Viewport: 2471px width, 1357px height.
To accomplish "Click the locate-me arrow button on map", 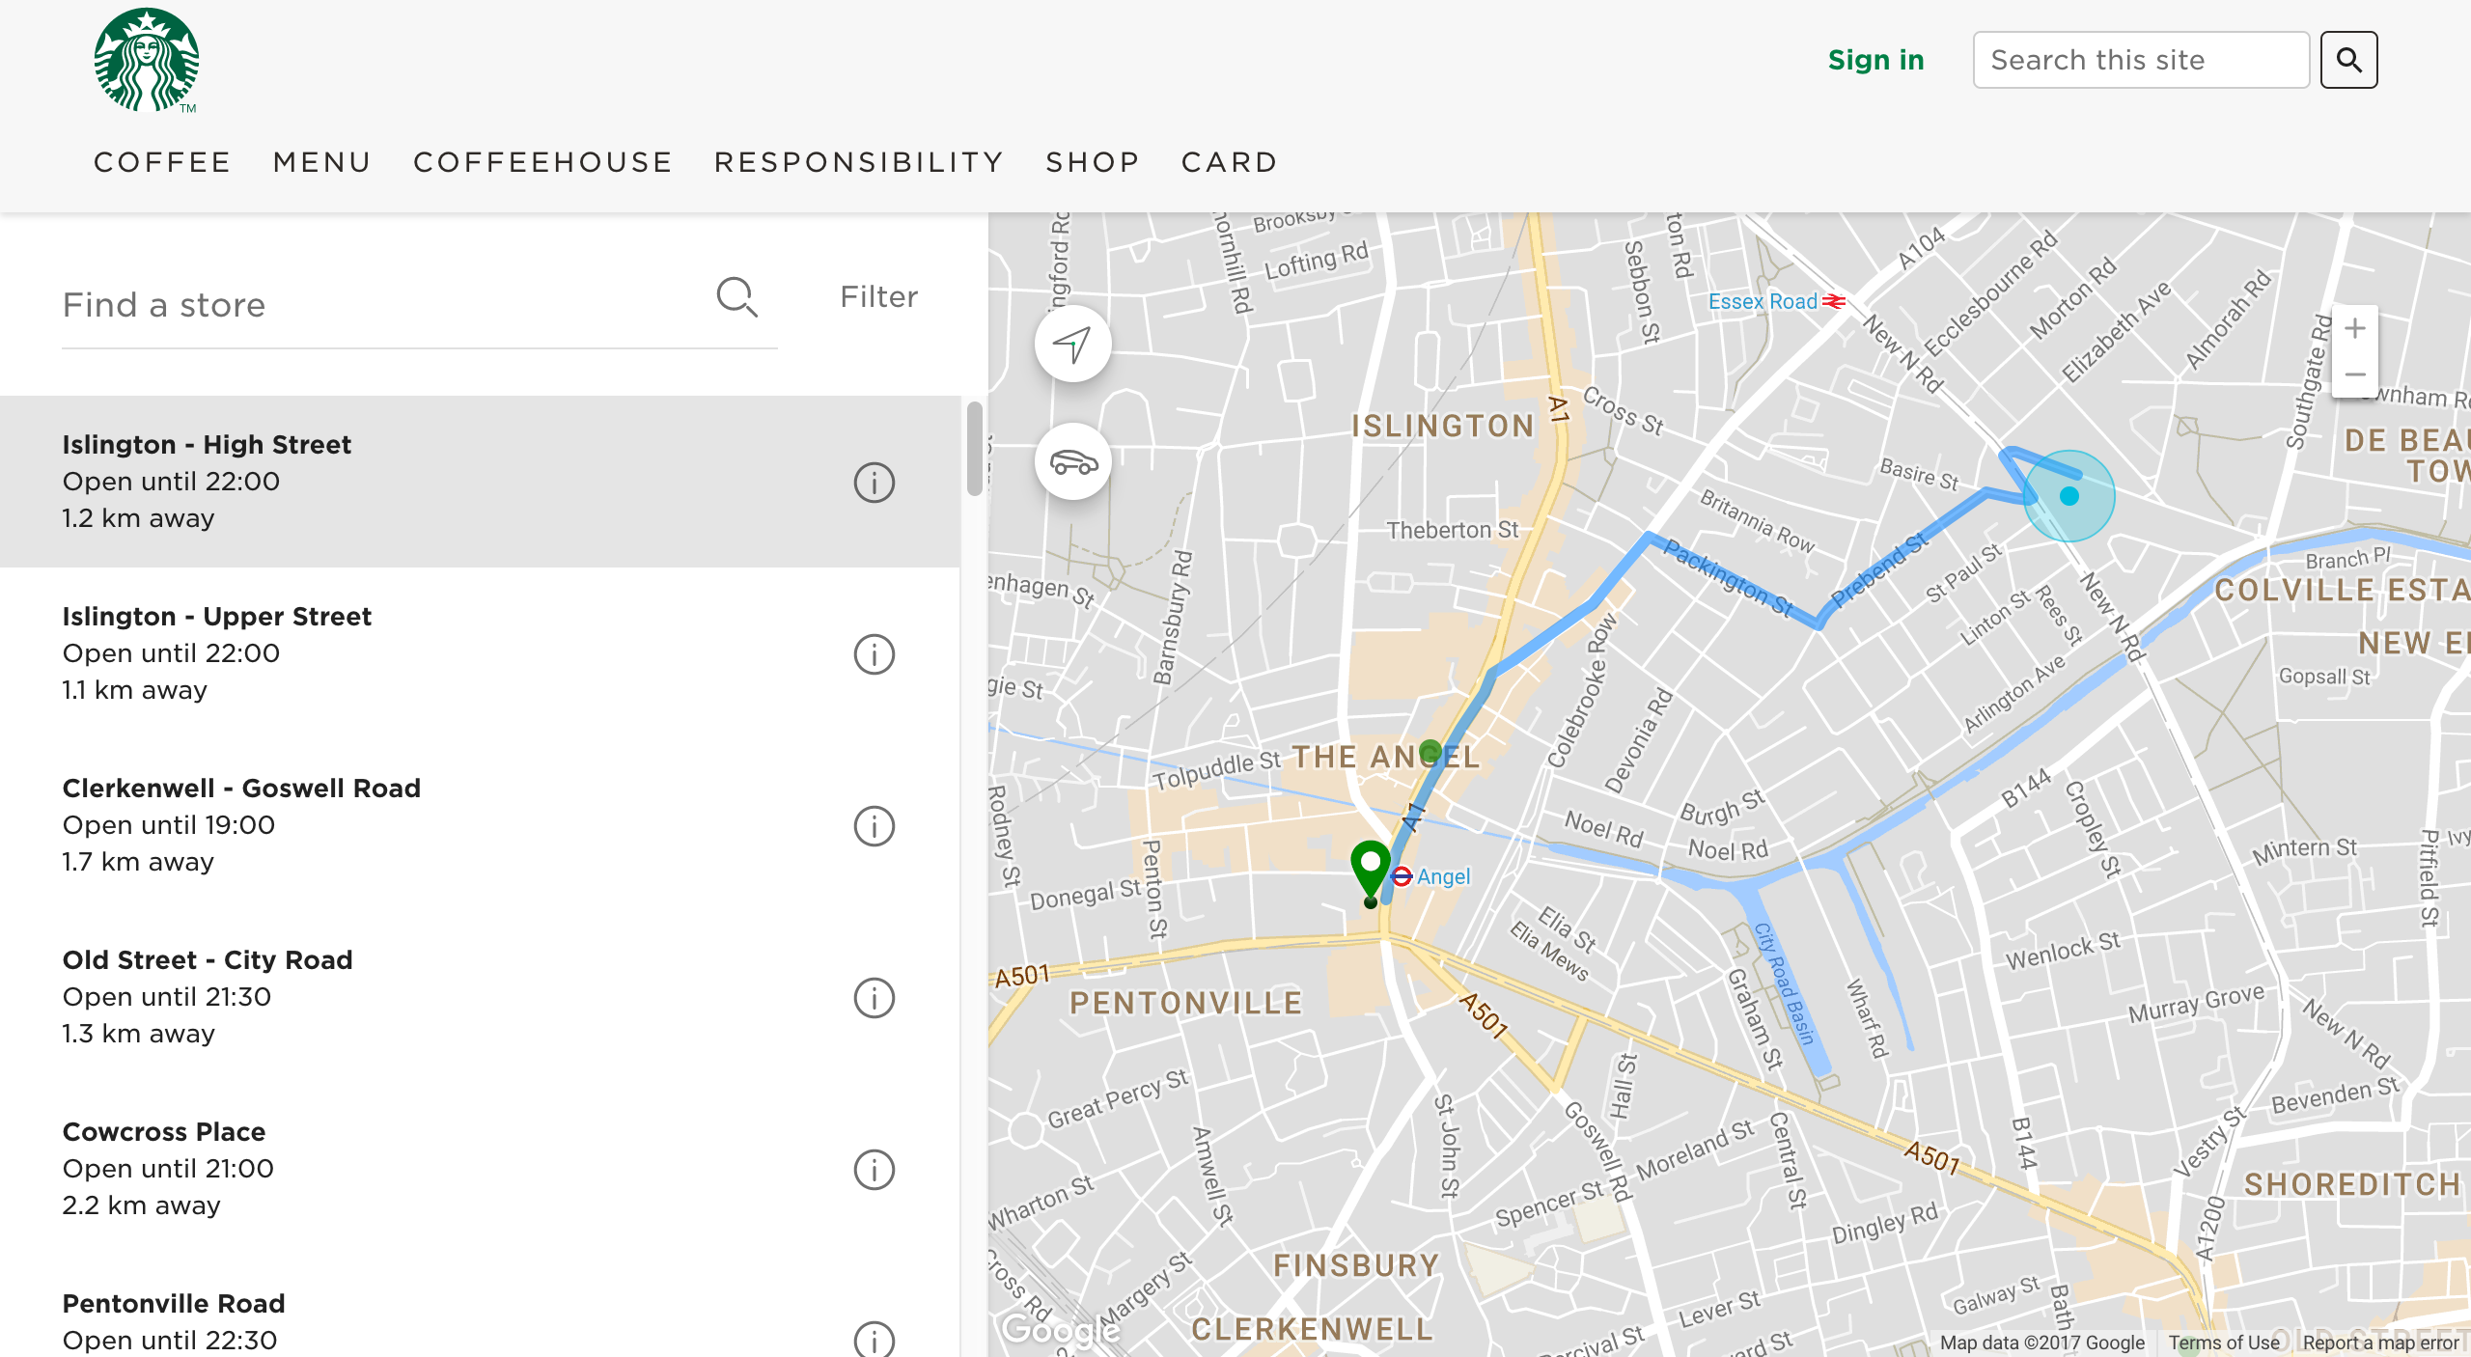I will (x=1072, y=345).
